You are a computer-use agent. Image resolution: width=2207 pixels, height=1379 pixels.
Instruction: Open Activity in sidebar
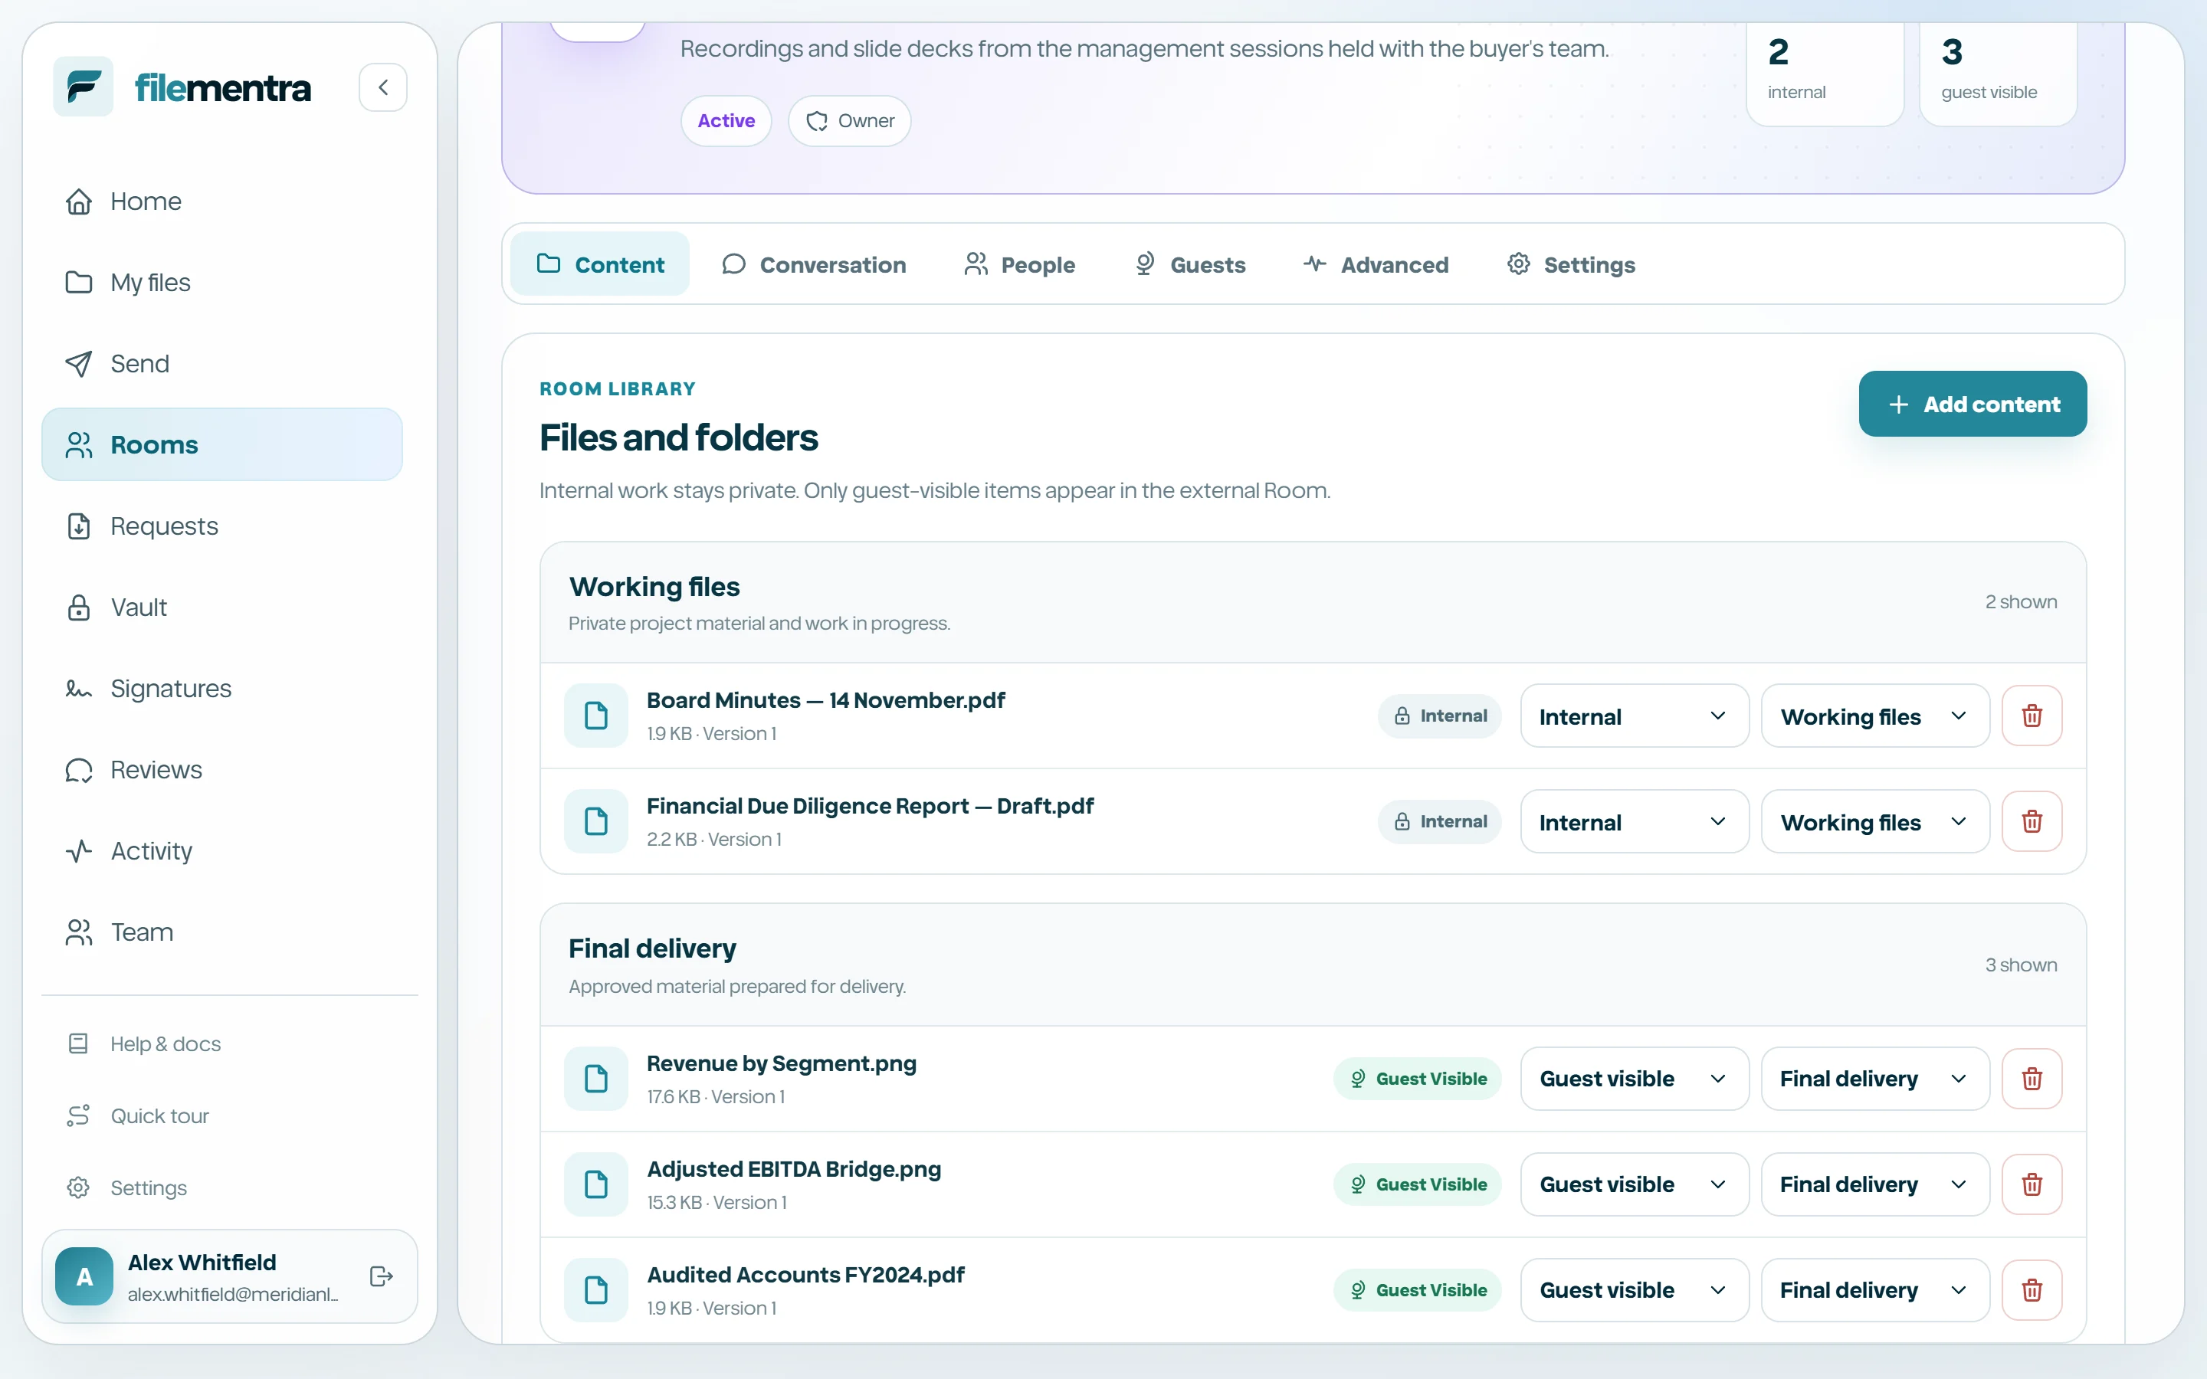(221, 851)
